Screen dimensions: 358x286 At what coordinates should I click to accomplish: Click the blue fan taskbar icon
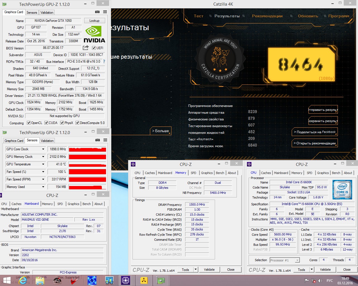point(92,280)
